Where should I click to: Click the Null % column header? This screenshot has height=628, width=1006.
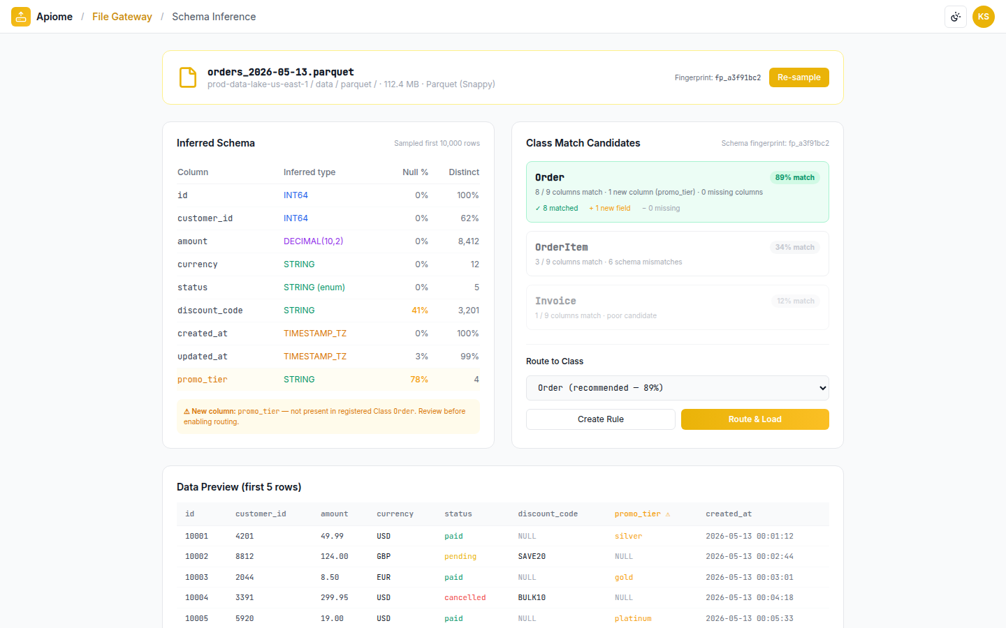tap(416, 172)
